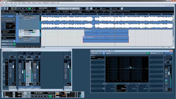
Task: Open the Édition menu
Action: pyautogui.click(x=7, y=3)
